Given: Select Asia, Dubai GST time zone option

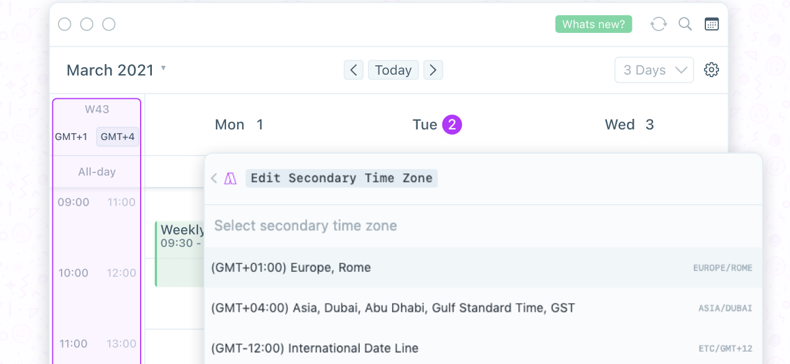Looking at the screenshot, I should coord(483,307).
